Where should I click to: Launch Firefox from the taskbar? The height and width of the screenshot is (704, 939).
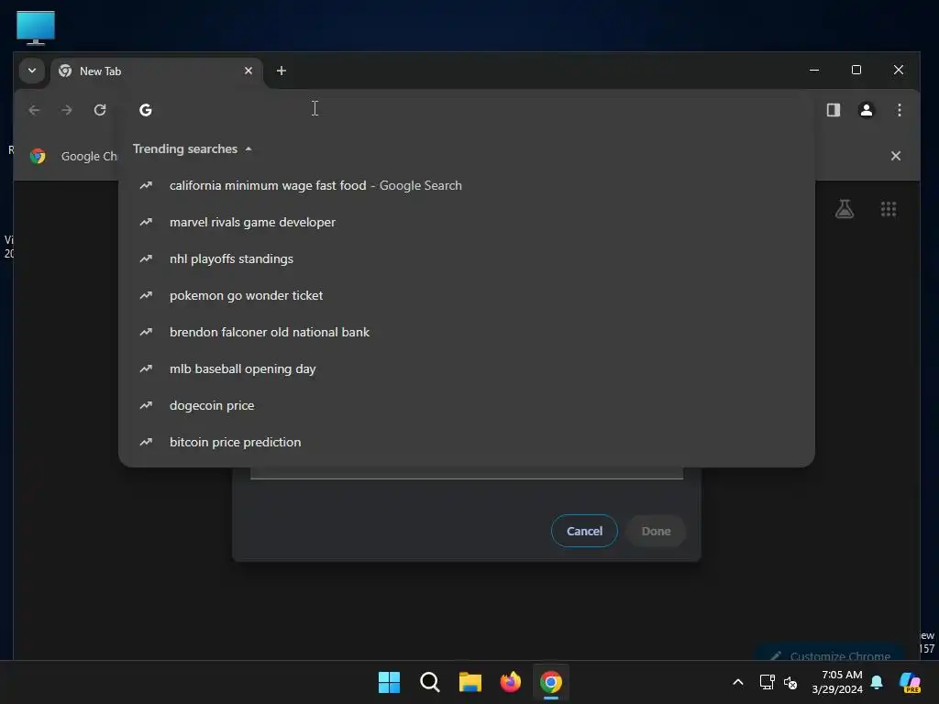(x=510, y=682)
